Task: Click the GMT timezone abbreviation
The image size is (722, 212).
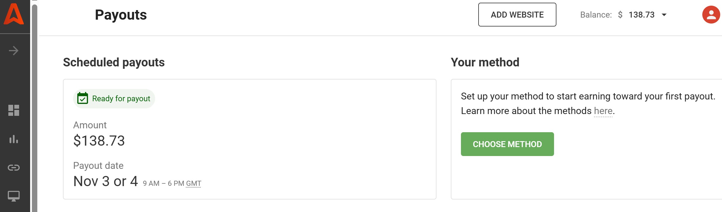Action: (194, 183)
